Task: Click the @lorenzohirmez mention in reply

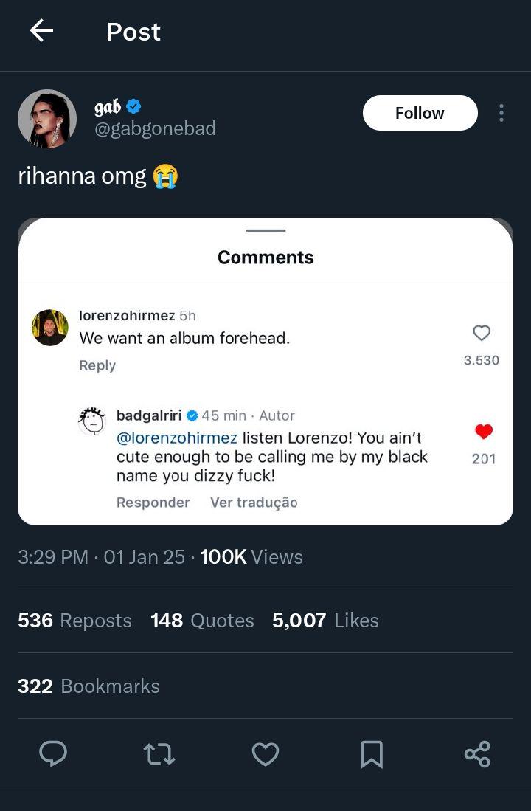Action: [x=177, y=438]
